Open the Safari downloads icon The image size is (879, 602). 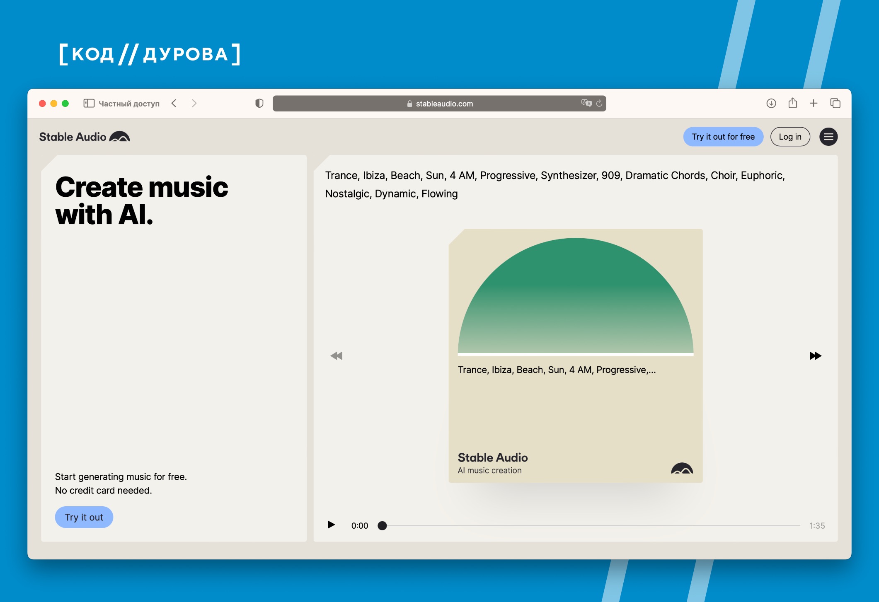(771, 104)
